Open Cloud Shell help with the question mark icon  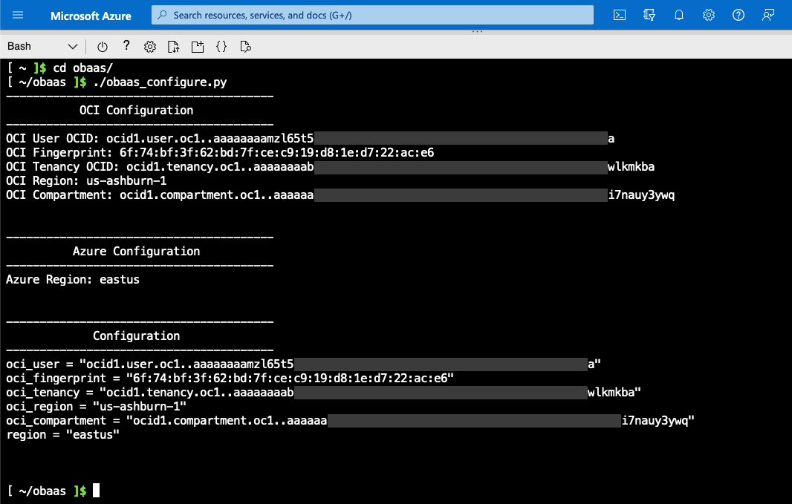pyautogui.click(x=126, y=46)
